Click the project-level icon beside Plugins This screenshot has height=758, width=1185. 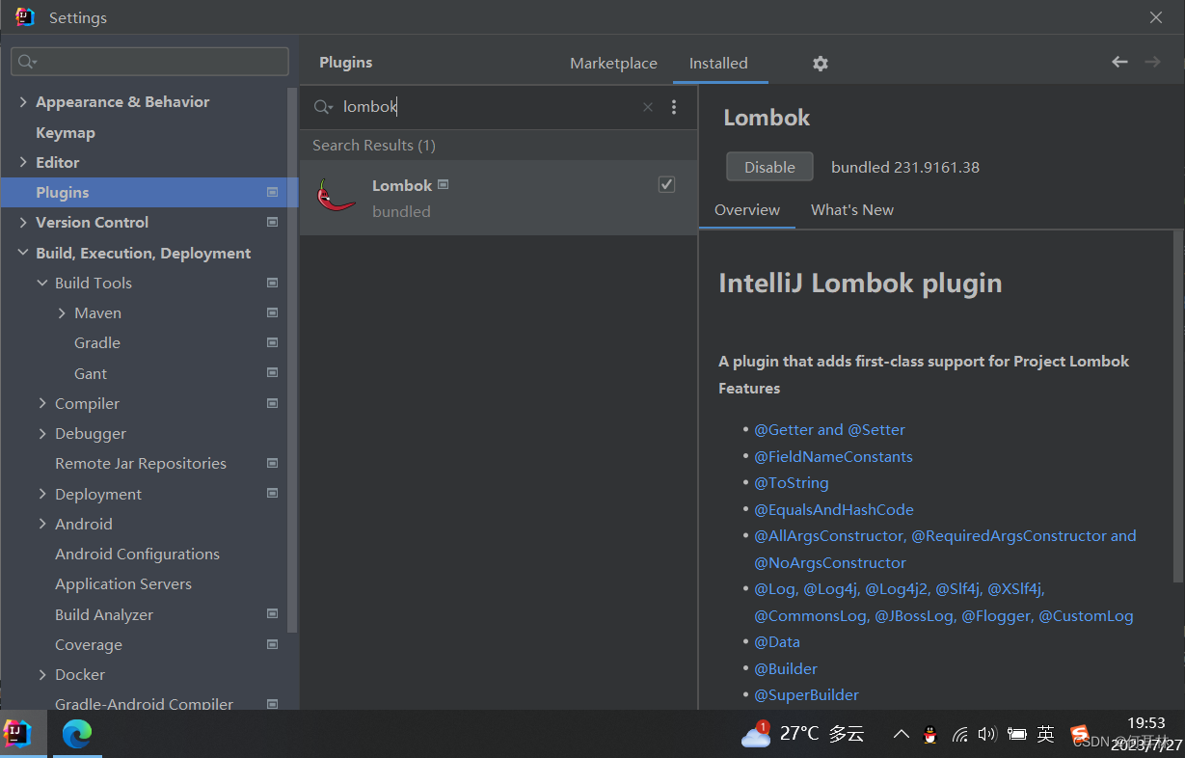[273, 193]
